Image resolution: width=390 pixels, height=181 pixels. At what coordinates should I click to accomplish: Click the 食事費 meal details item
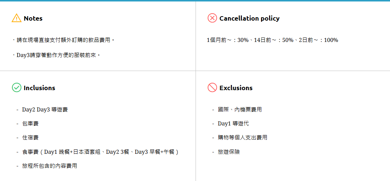(x=100, y=152)
